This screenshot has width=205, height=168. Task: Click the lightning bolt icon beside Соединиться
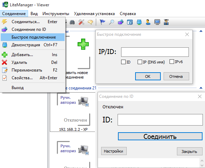tap(5, 22)
